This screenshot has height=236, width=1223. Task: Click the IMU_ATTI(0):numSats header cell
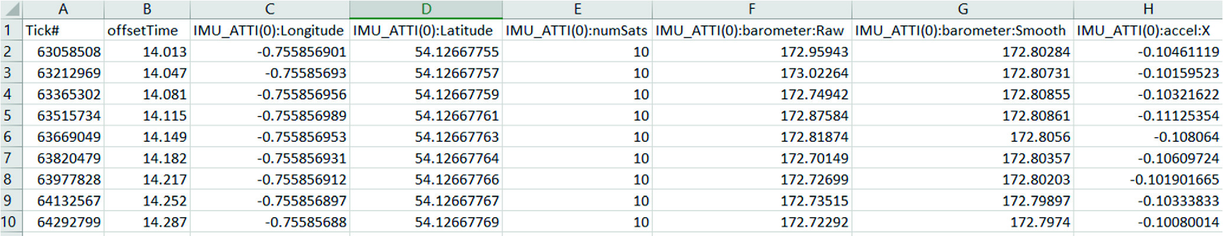[577, 31]
